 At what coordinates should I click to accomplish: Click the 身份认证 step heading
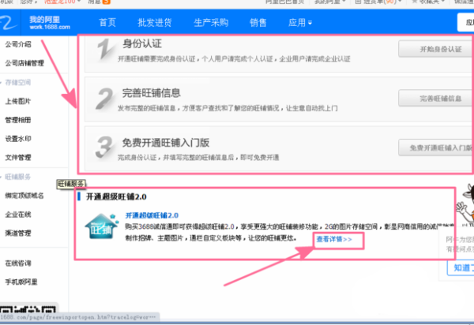(x=142, y=43)
